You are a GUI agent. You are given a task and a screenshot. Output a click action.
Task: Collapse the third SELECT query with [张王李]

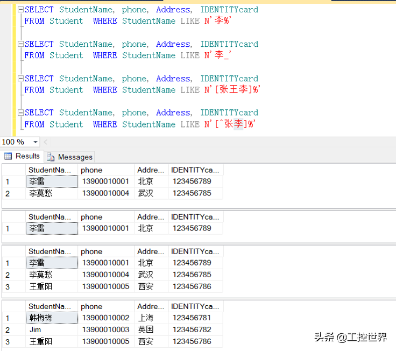[x=20, y=79]
